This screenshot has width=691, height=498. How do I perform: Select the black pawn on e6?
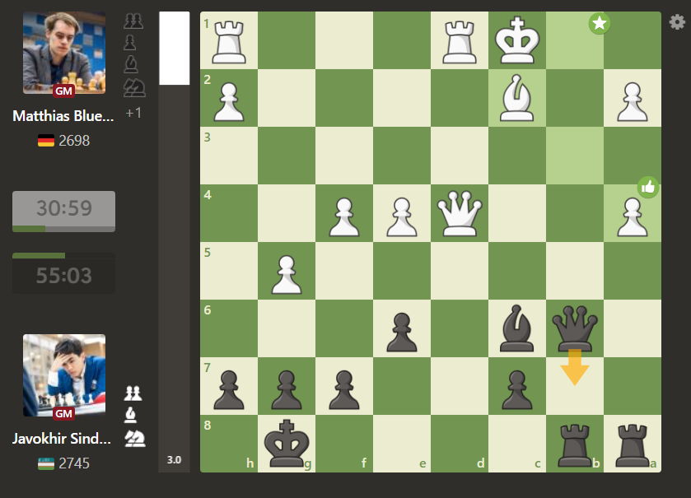[402, 328]
